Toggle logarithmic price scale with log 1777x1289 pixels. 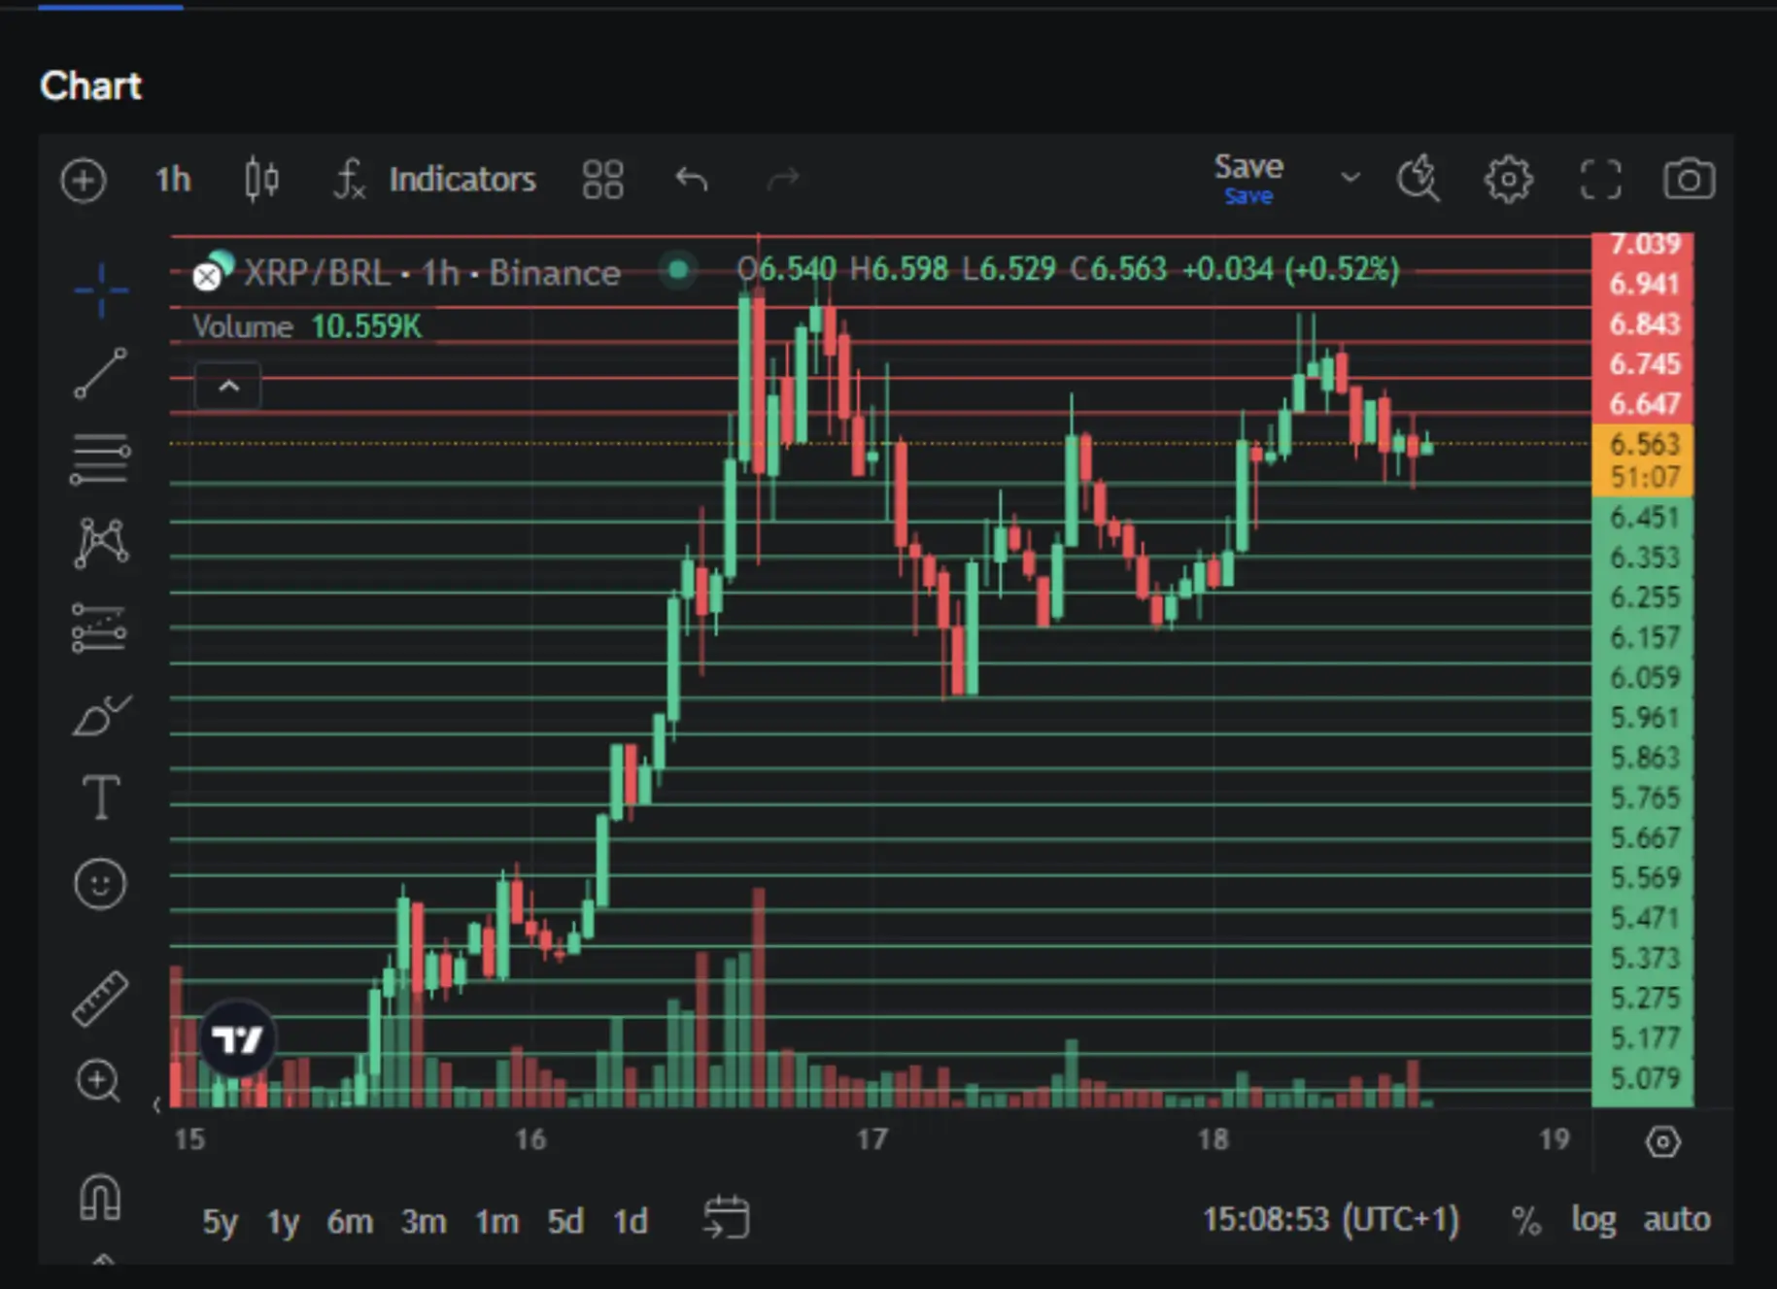click(x=1592, y=1220)
